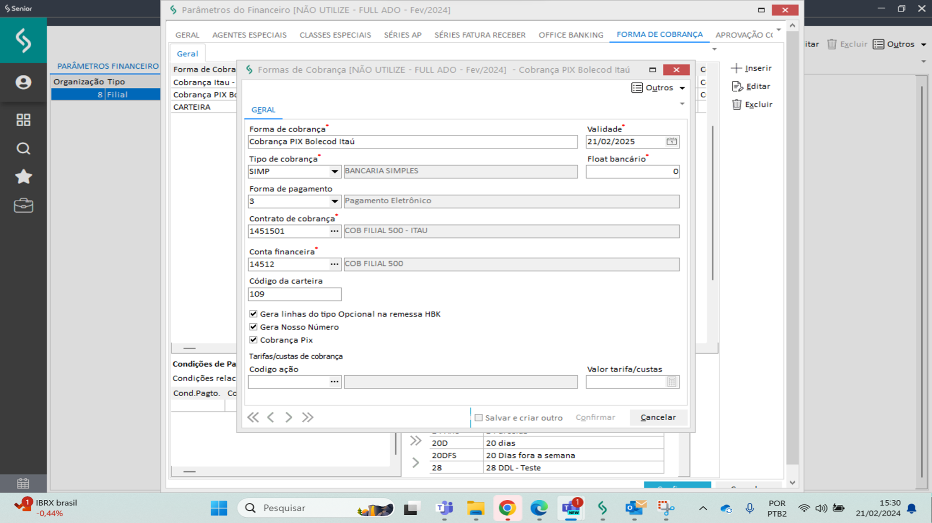The width and height of the screenshot is (932, 523).
Task: Show hidden system tray icons
Action: [703, 508]
